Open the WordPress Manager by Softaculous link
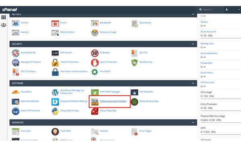 click(x=72, y=92)
